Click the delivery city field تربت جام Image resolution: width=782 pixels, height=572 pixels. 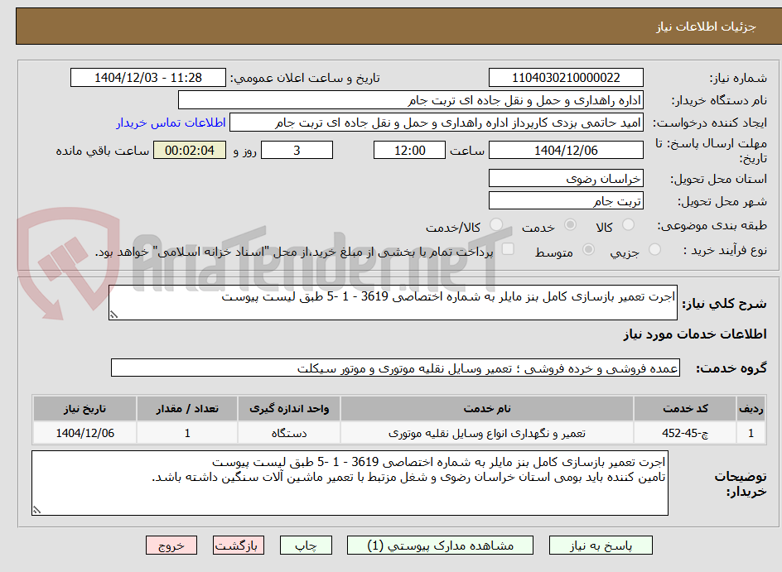click(566, 201)
